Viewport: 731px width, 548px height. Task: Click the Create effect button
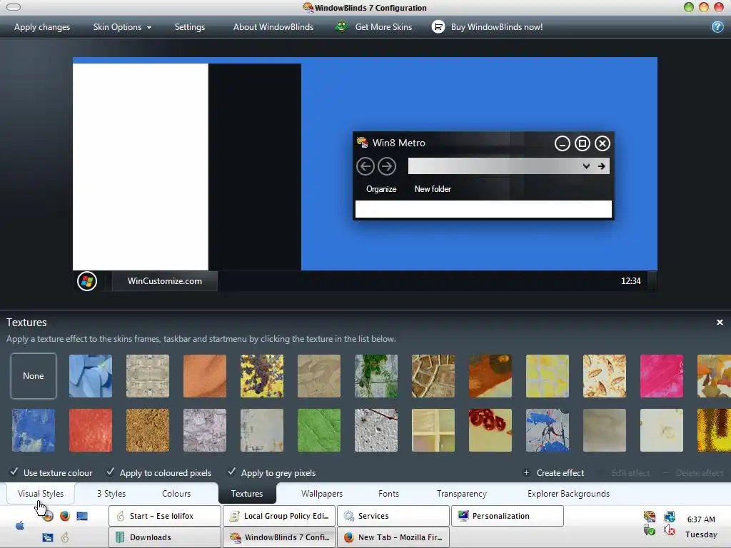click(554, 473)
